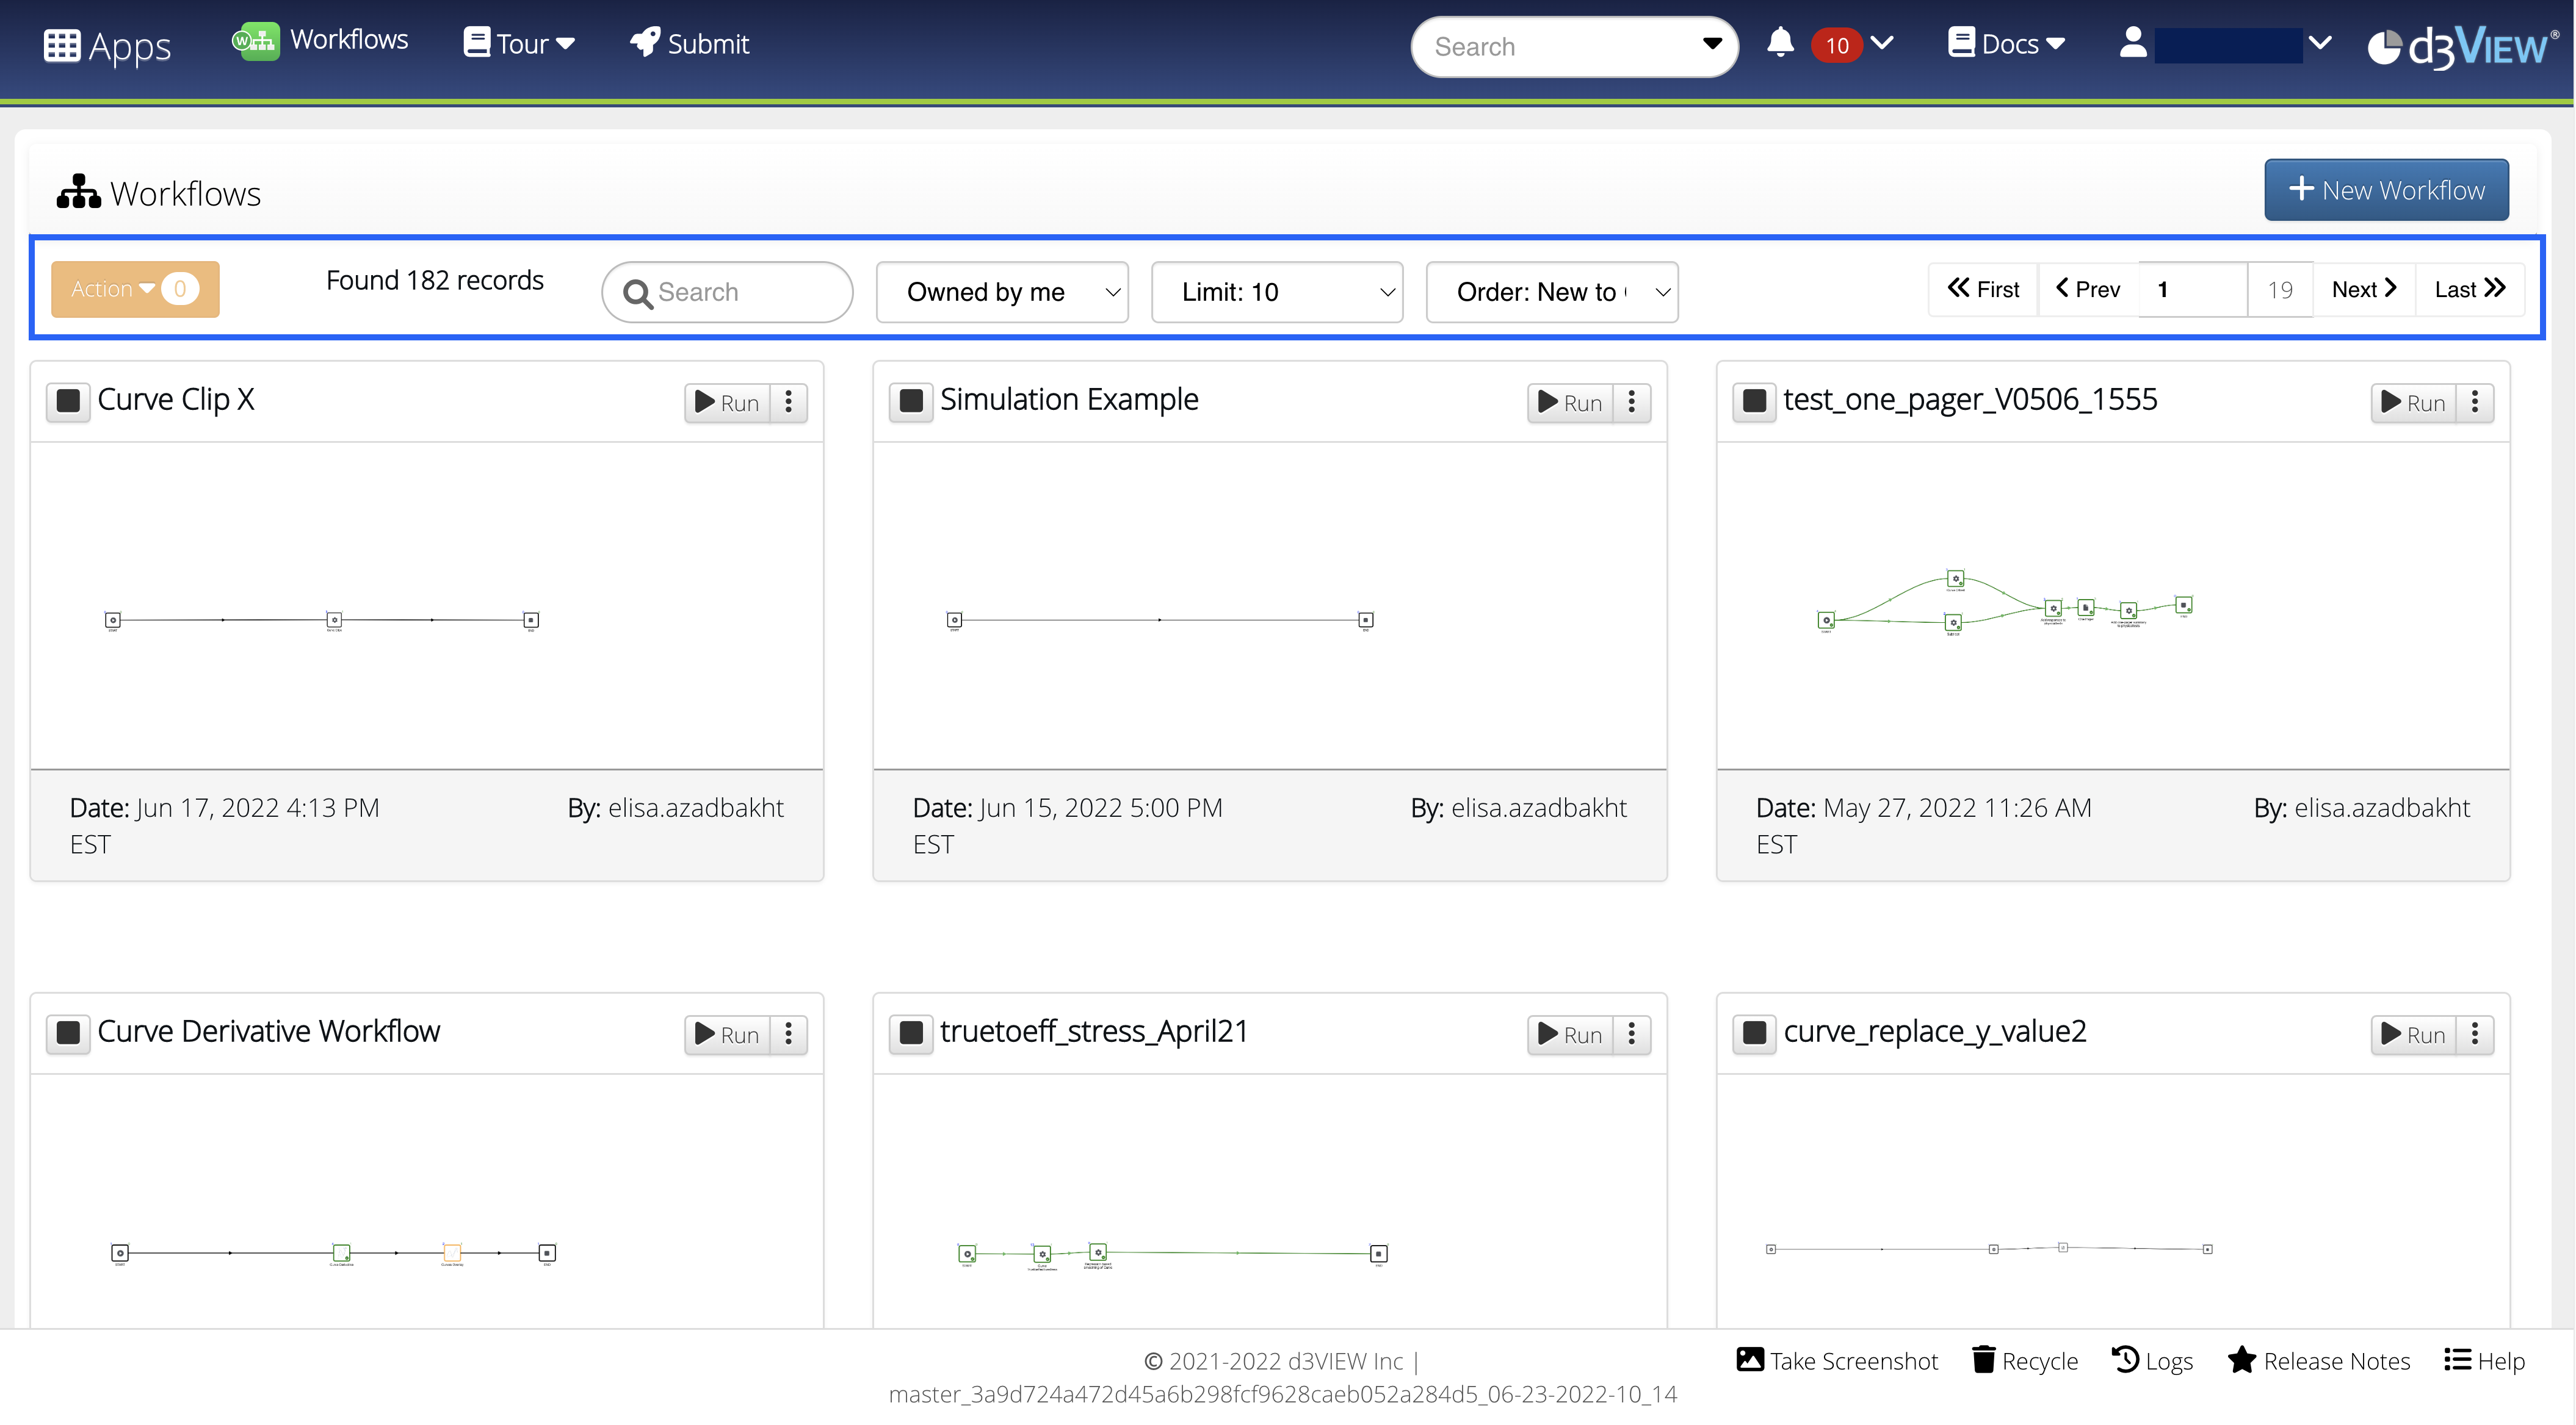Click the magnifier icon in workflow search
This screenshot has height=1425, width=2576.
637,293
